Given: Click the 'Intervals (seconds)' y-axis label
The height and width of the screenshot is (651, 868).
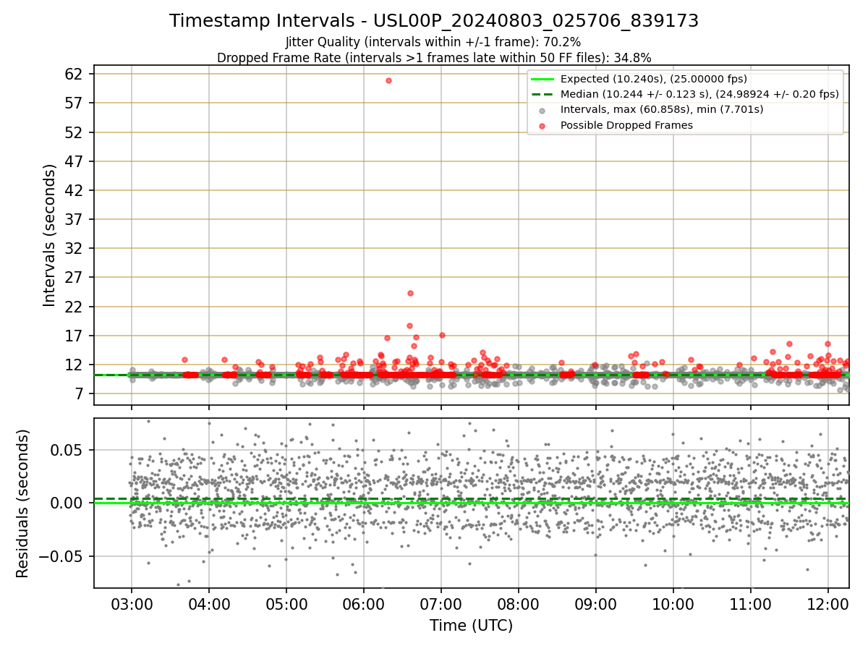Looking at the screenshot, I should 49,235.
